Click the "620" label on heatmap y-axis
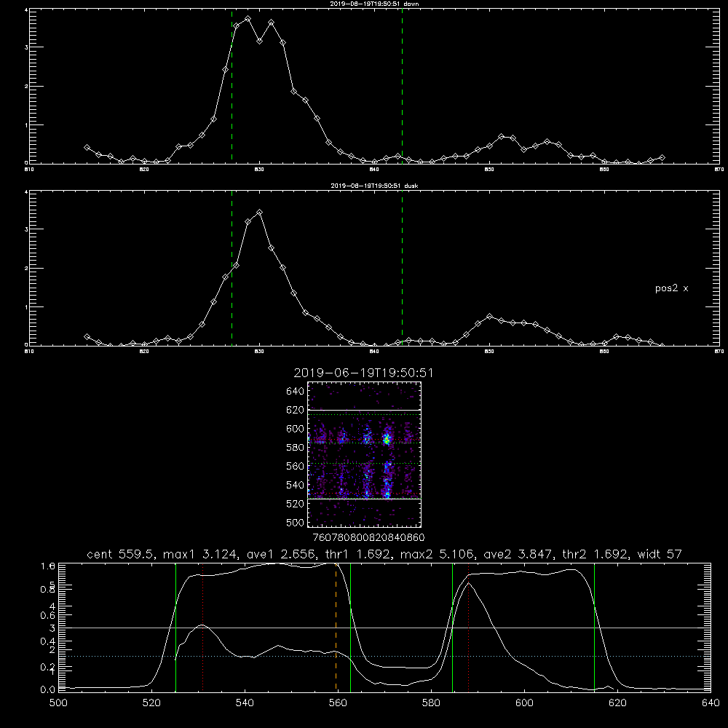728x728 pixels. click(295, 410)
